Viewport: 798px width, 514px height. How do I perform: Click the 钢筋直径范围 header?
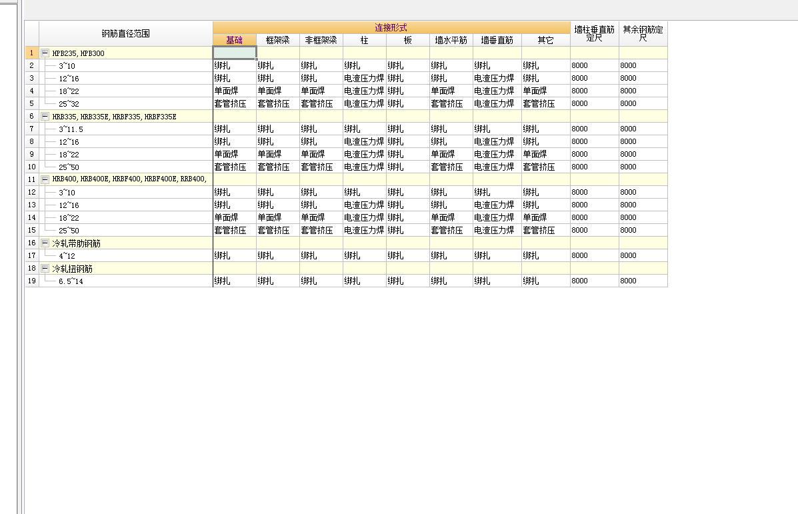click(126, 33)
